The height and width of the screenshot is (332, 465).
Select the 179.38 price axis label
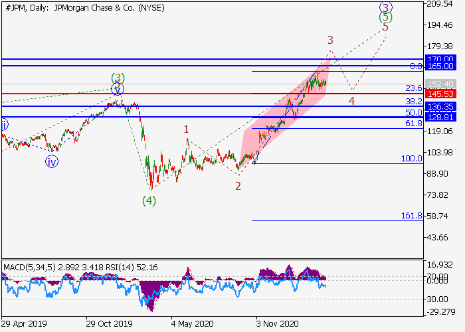coord(440,46)
